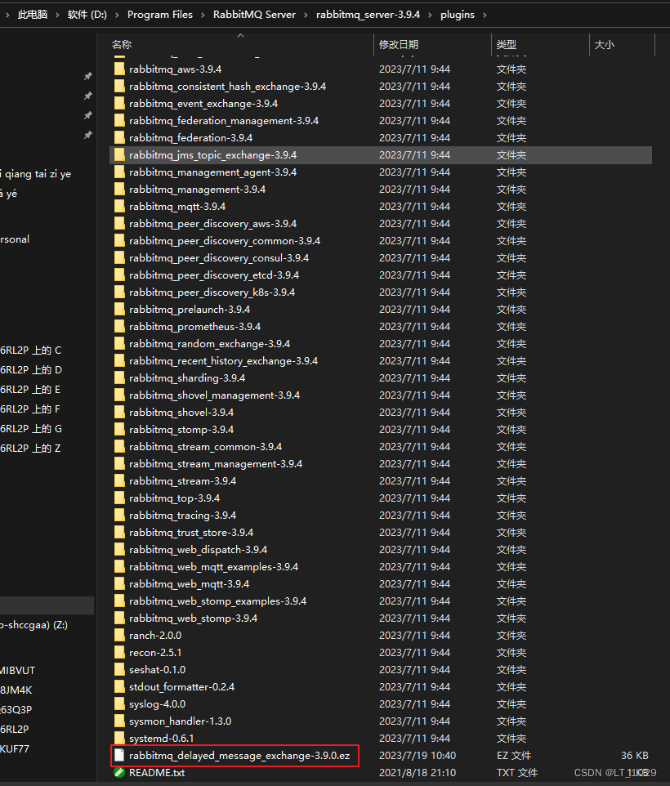The width and height of the screenshot is (670, 786).
Task: Open sidebar item ending '上的 F'
Action: click(x=30, y=409)
